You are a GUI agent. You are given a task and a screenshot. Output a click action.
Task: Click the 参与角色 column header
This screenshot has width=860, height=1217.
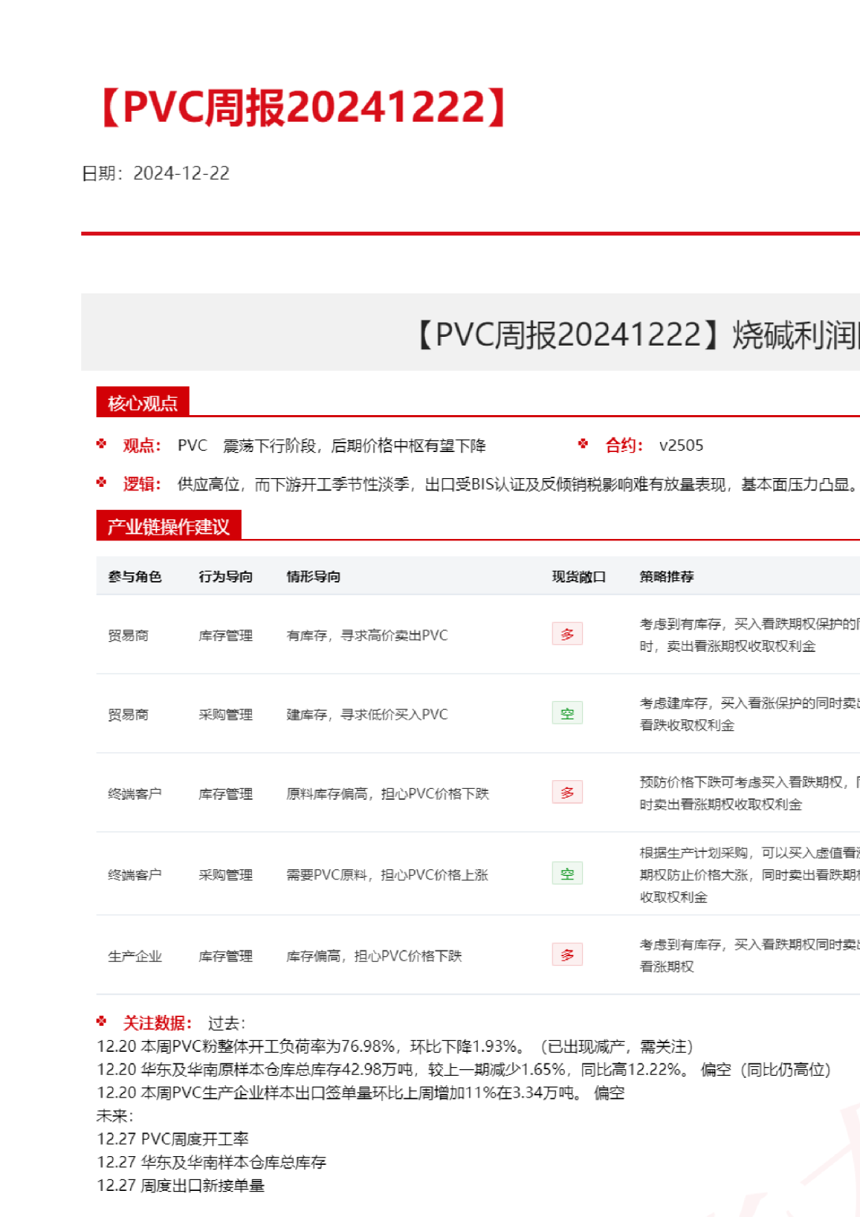(x=135, y=577)
